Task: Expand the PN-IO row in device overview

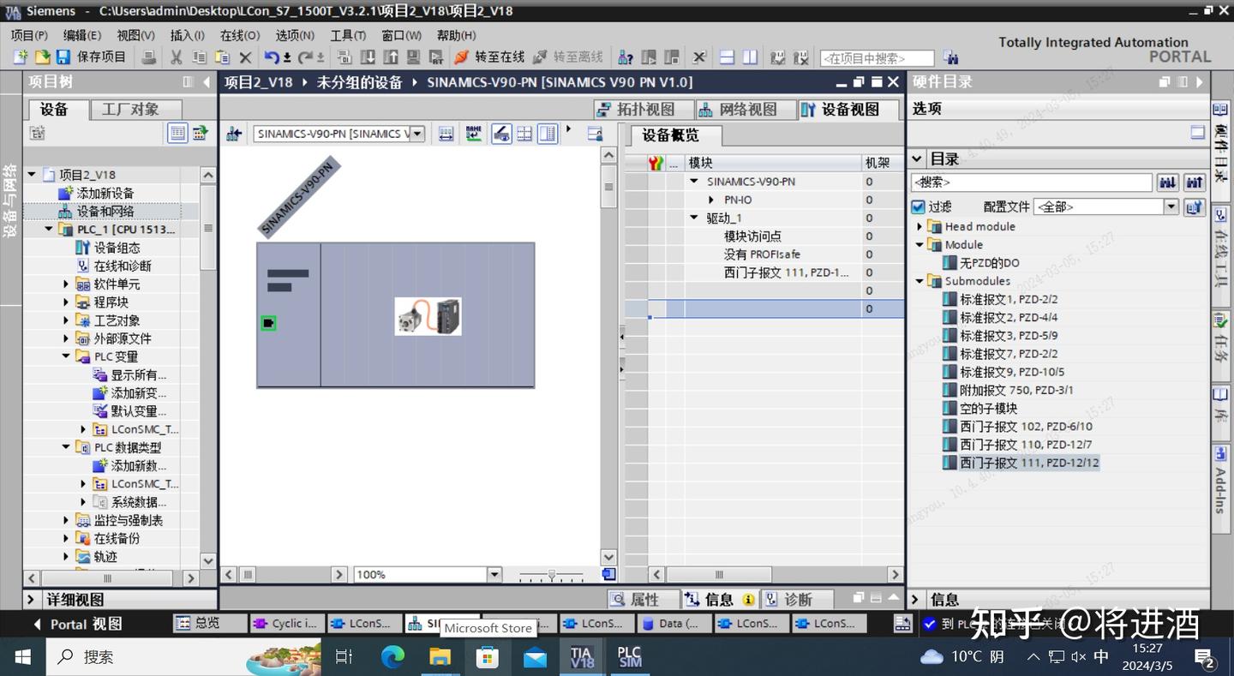Action: (x=712, y=200)
